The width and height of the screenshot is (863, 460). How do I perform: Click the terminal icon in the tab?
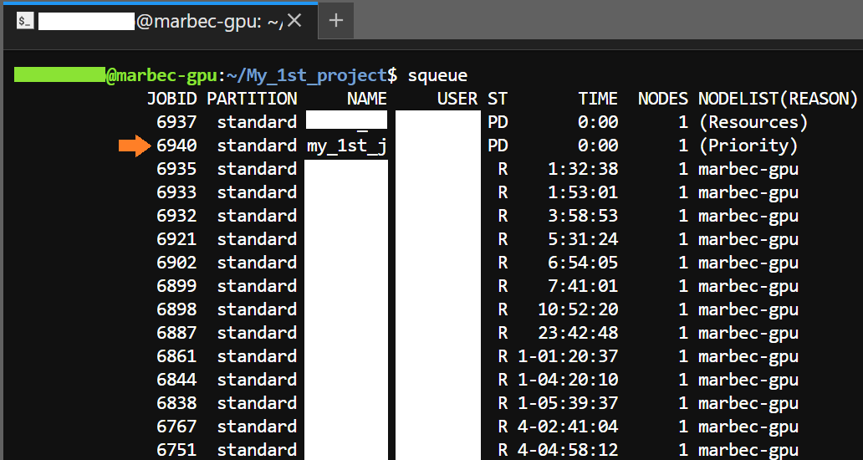pyautogui.click(x=24, y=21)
